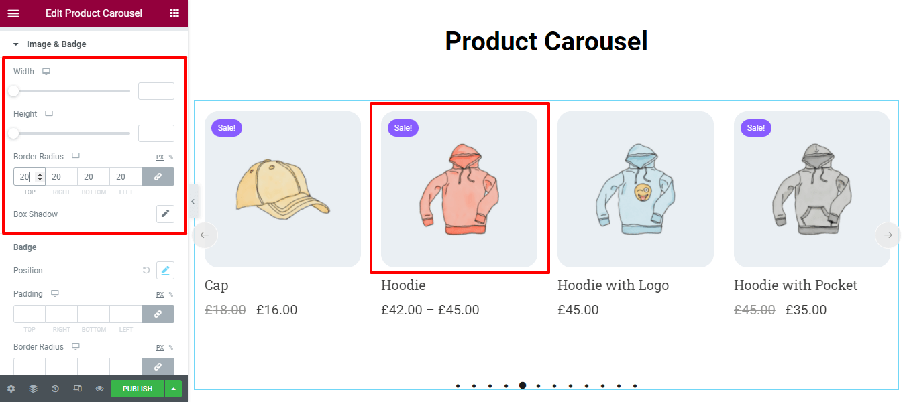Collapse the editor panel with the side handle
Screen dimensions: 905x402
point(193,201)
